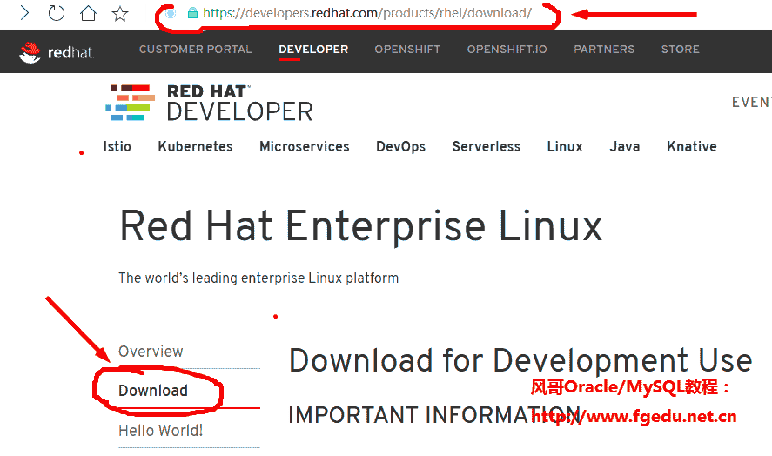This screenshot has height=456, width=772.
Task: Browse the Microservices topic
Action: [305, 147]
